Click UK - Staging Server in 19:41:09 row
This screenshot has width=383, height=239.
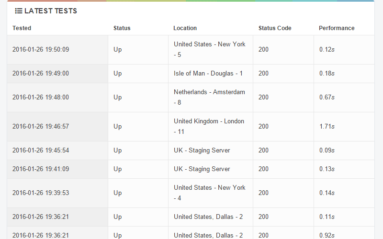click(202, 169)
